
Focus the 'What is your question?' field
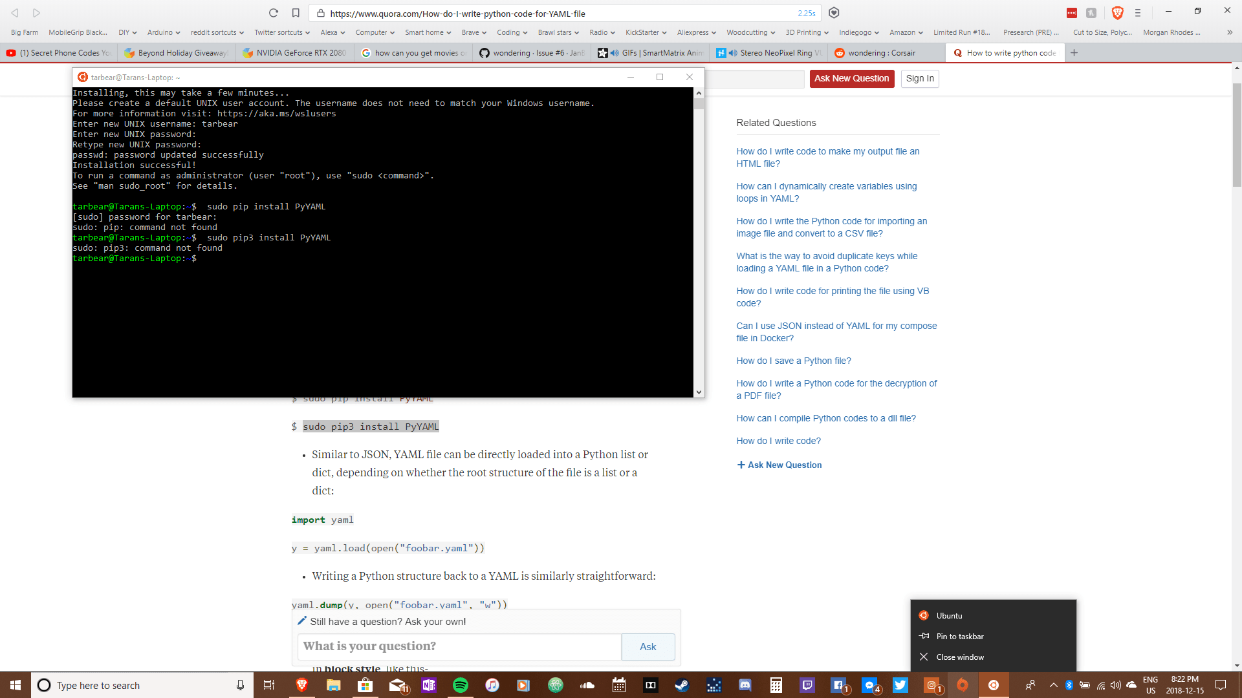459,646
